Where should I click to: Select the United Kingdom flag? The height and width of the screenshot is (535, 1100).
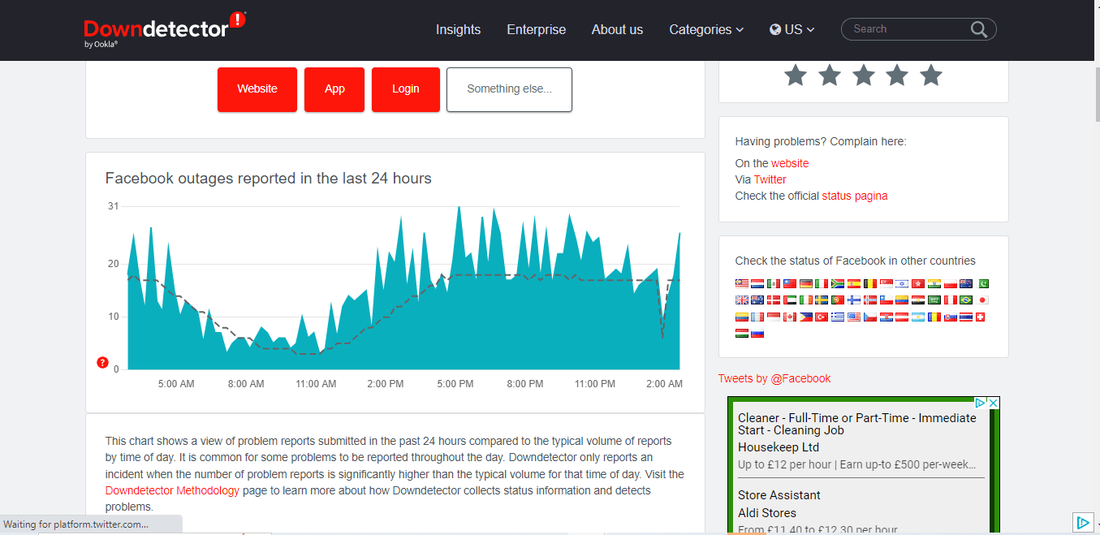(741, 300)
